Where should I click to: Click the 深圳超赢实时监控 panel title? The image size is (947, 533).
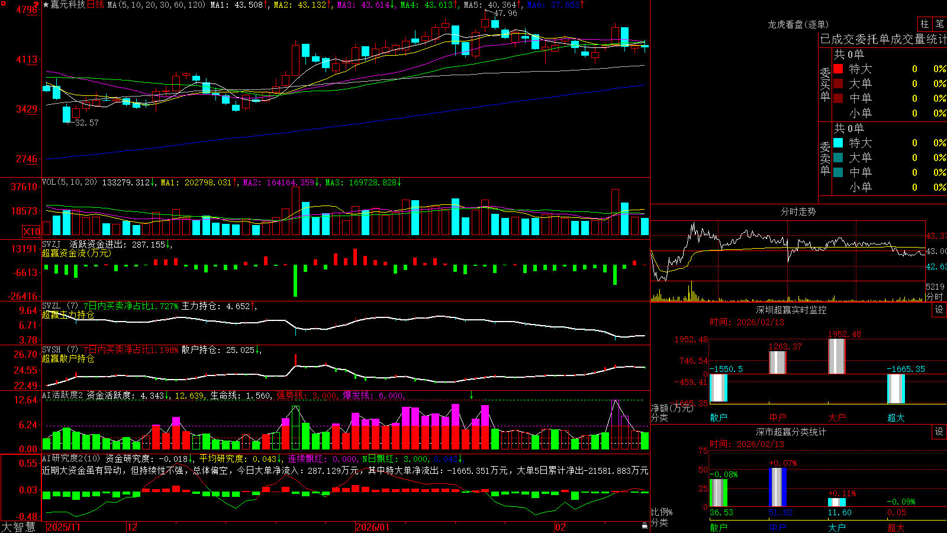791,310
